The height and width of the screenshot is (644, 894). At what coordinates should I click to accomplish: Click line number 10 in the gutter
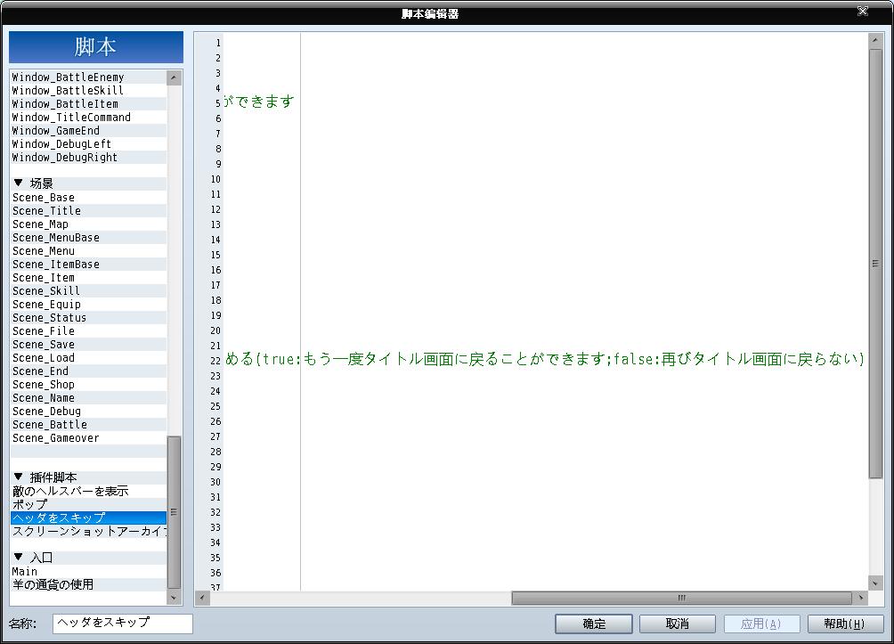click(215, 179)
